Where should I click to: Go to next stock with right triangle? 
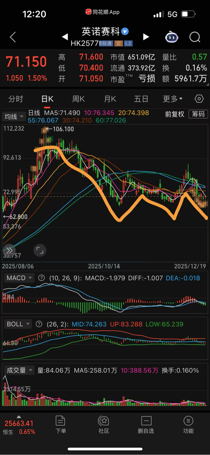click(146, 37)
